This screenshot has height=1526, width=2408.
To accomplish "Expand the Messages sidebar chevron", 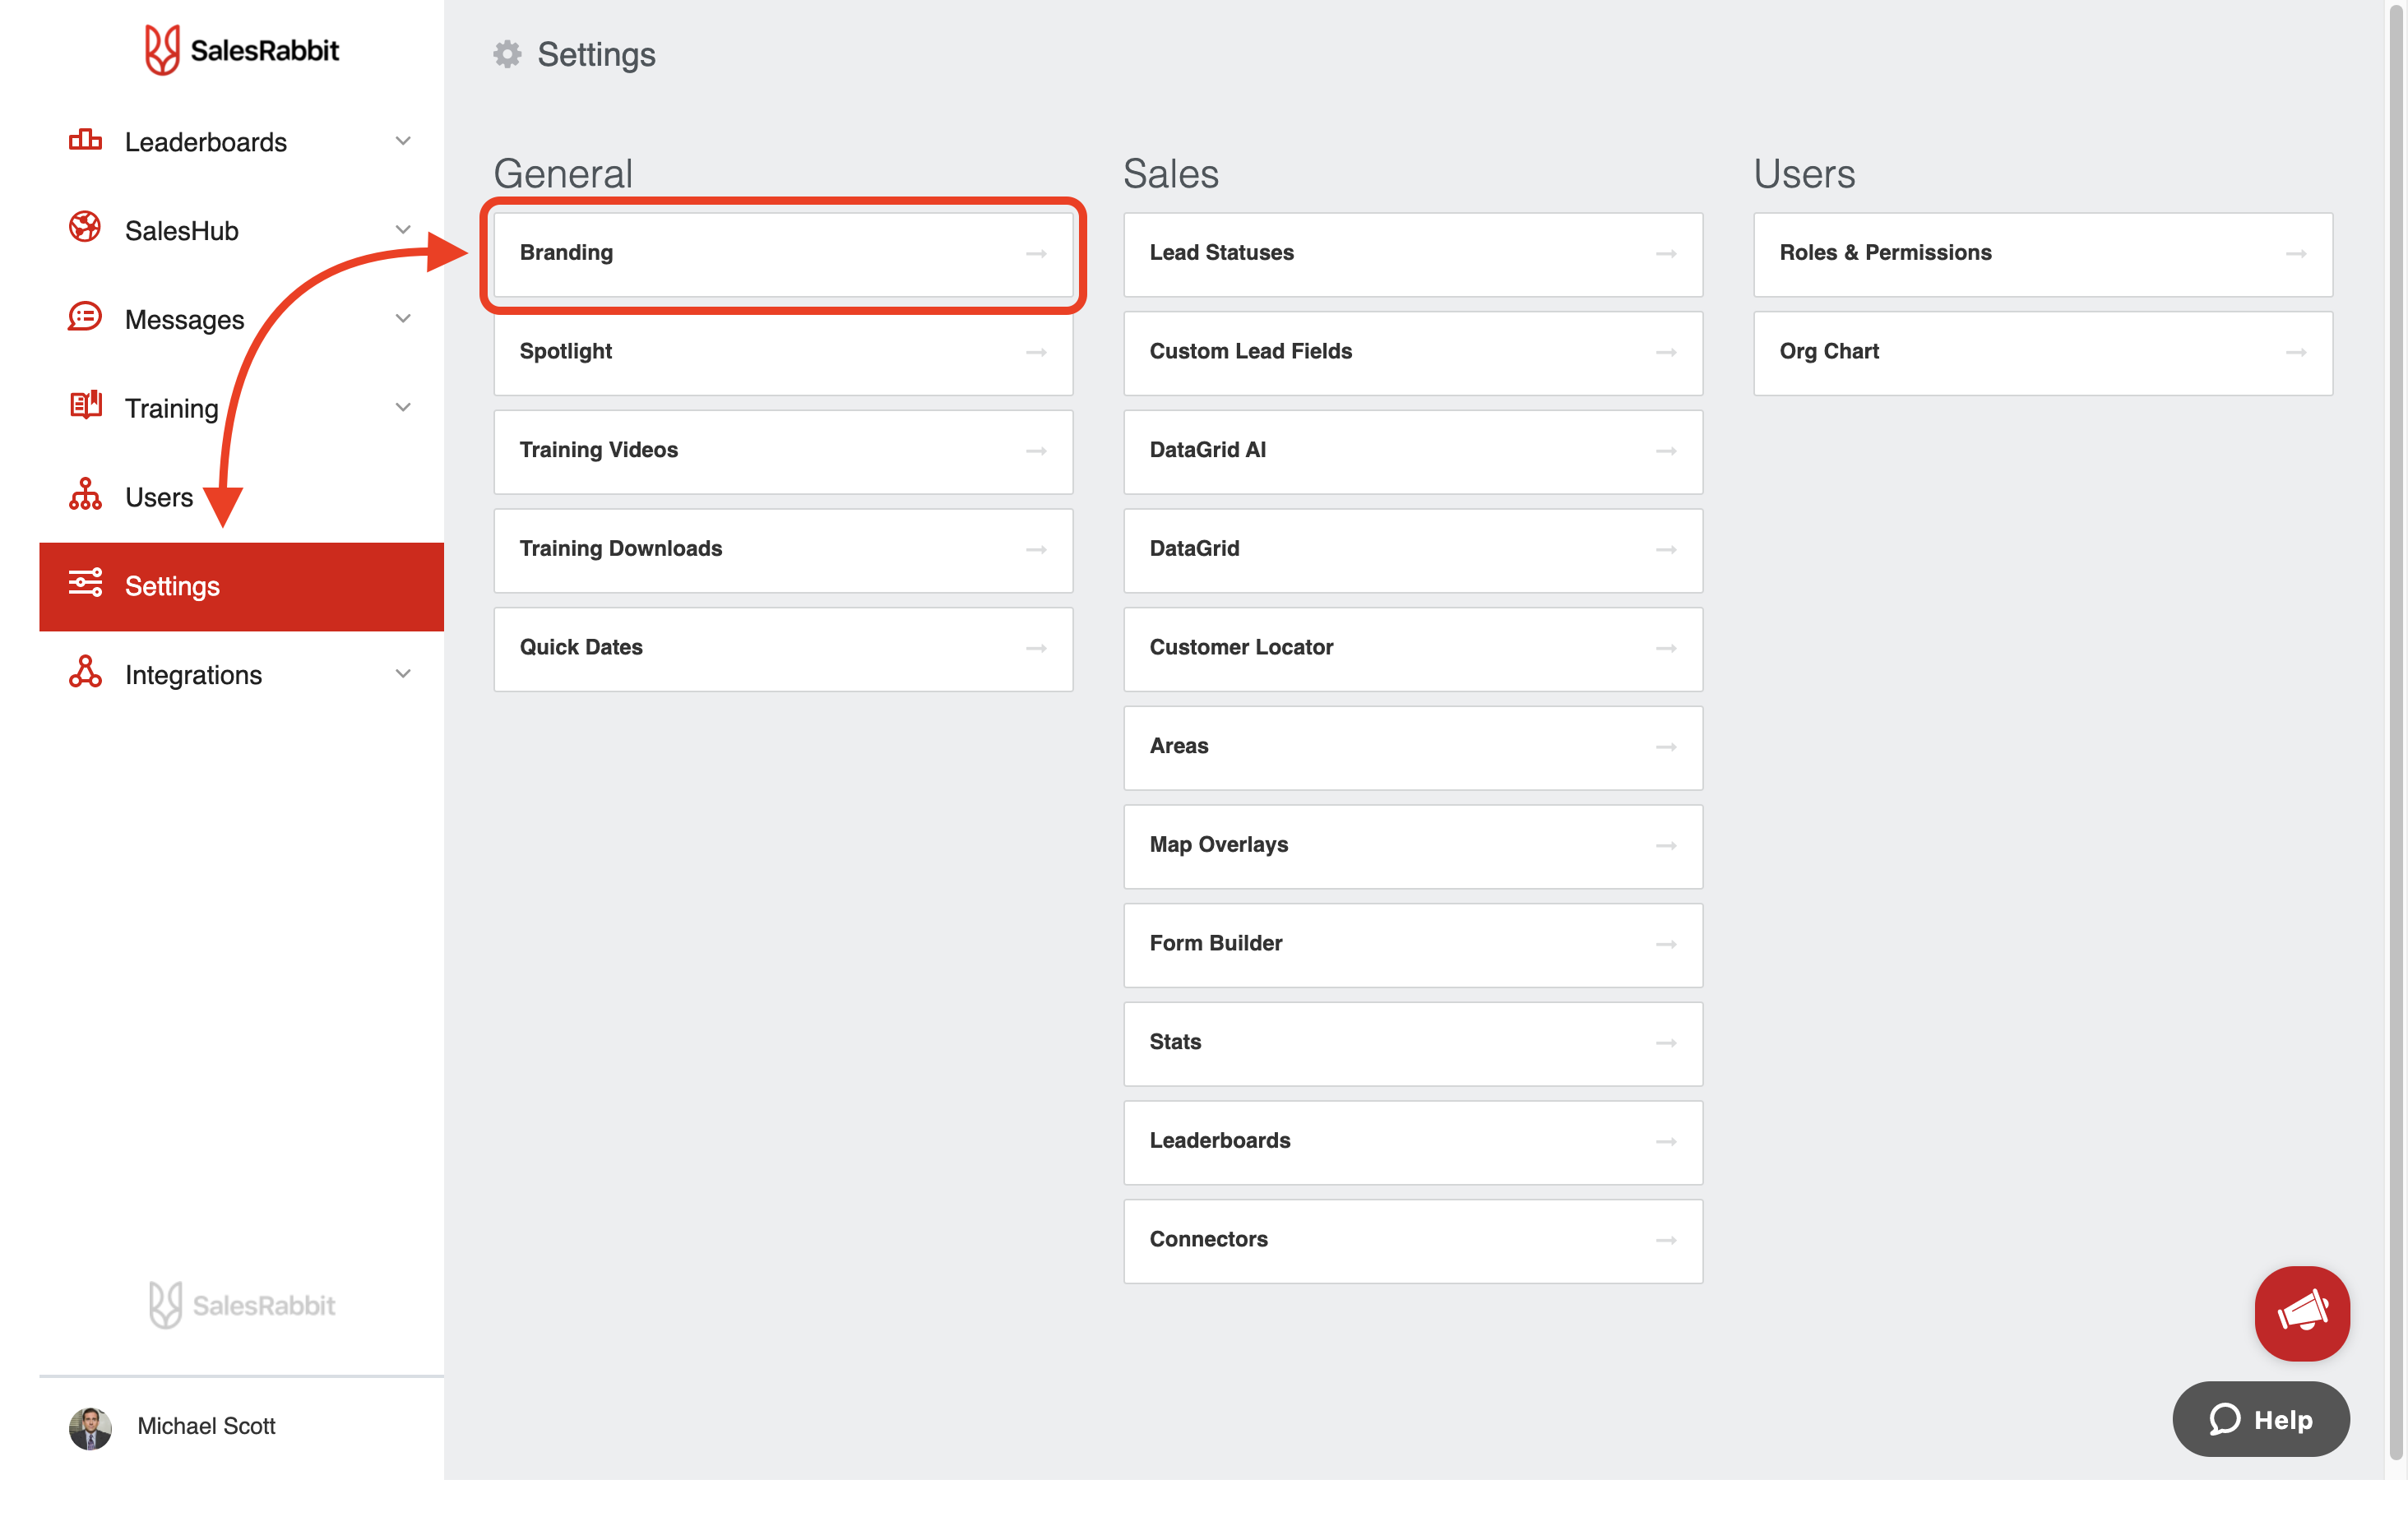I will click(403, 319).
